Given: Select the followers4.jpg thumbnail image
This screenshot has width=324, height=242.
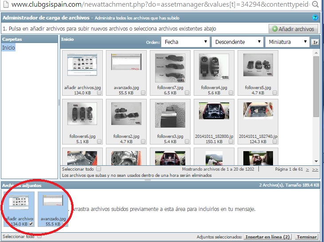Looking at the screenshot, I should (214, 68).
